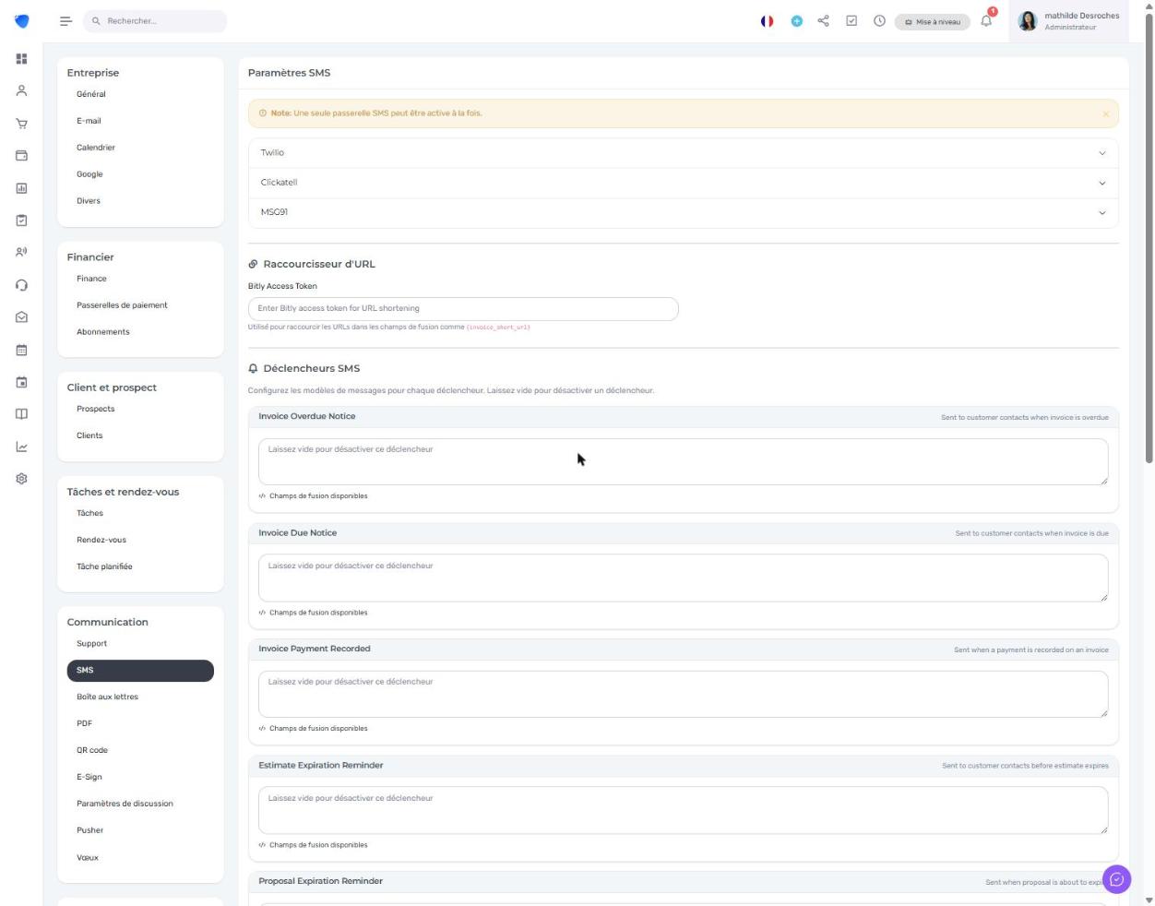Click the page vertical scrollbar
The image size is (1155, 906).
(x=1149, y=240)
